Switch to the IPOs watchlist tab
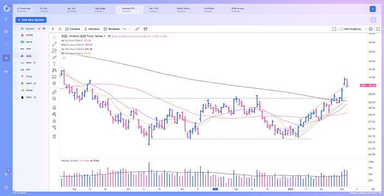Viewport: 384px width, 196px height. (x=238, y=10)
